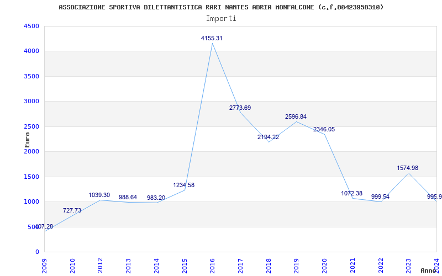Click the 1072.38 data label
442x276 pixels.
click(352, 194)
